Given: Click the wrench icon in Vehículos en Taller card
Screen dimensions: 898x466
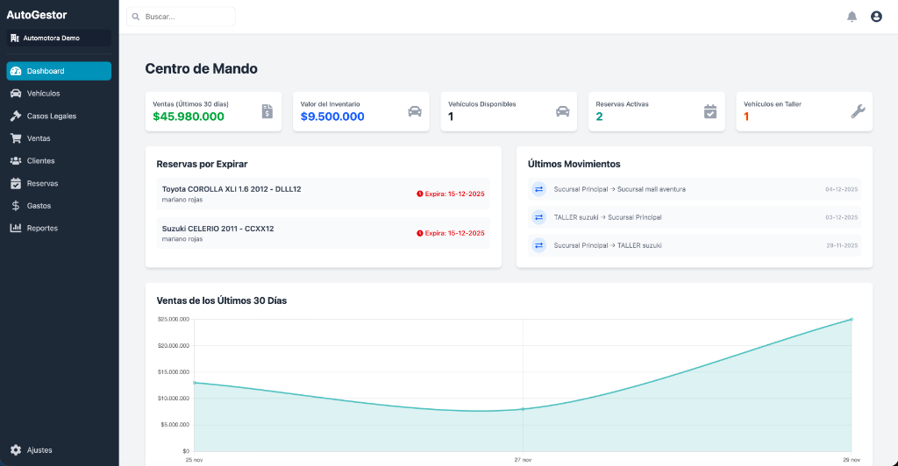Looking at the screenshot, I should click(x=858, y=111).
